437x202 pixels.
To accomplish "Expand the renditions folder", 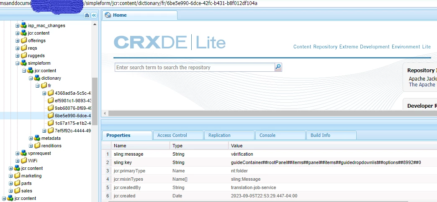I will point(31,146).
